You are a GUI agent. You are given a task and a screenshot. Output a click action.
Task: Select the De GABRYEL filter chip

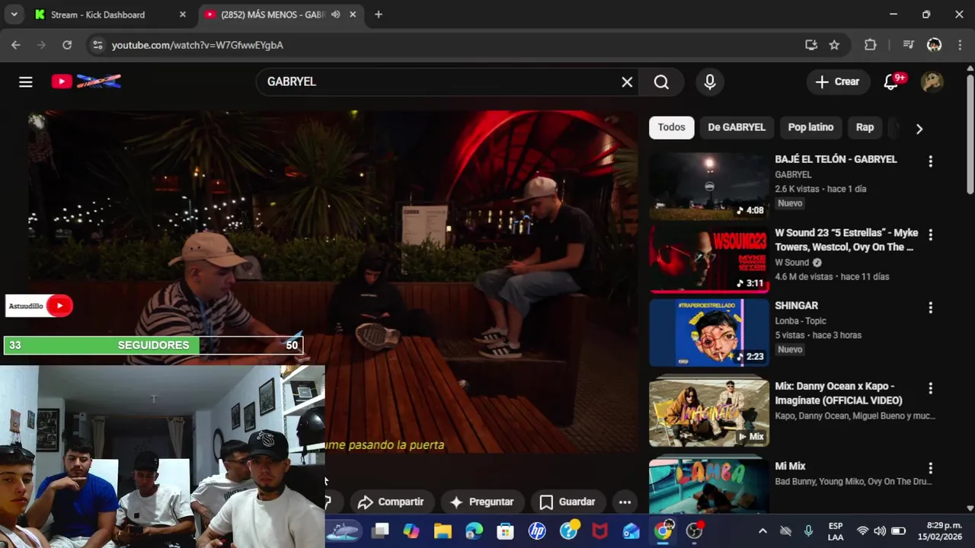[x=737, y=127]
